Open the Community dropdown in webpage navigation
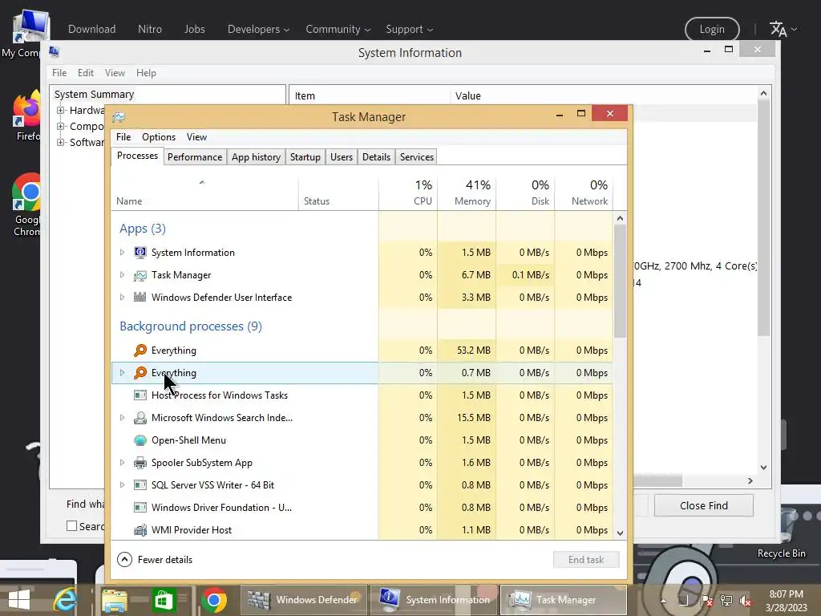The image size is (821, 616). (338, 30)
